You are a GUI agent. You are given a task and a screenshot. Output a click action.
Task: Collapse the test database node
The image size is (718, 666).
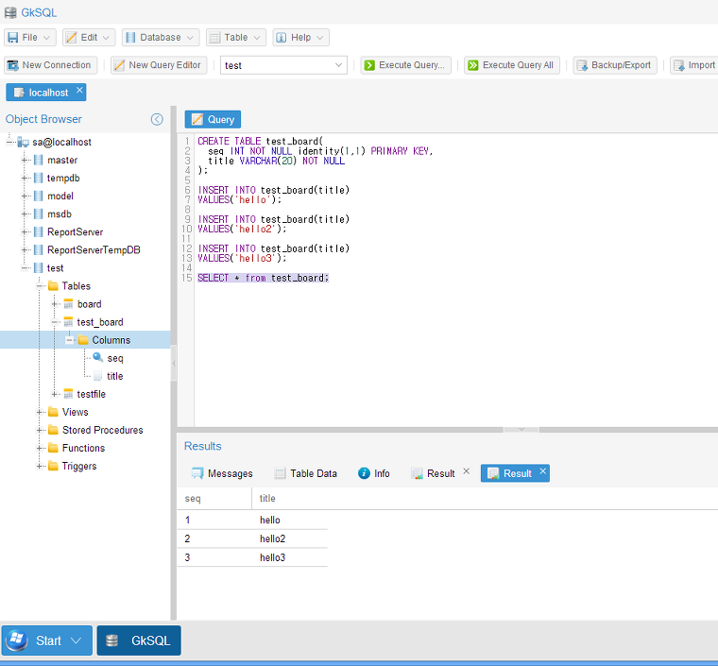coord(25,268)
